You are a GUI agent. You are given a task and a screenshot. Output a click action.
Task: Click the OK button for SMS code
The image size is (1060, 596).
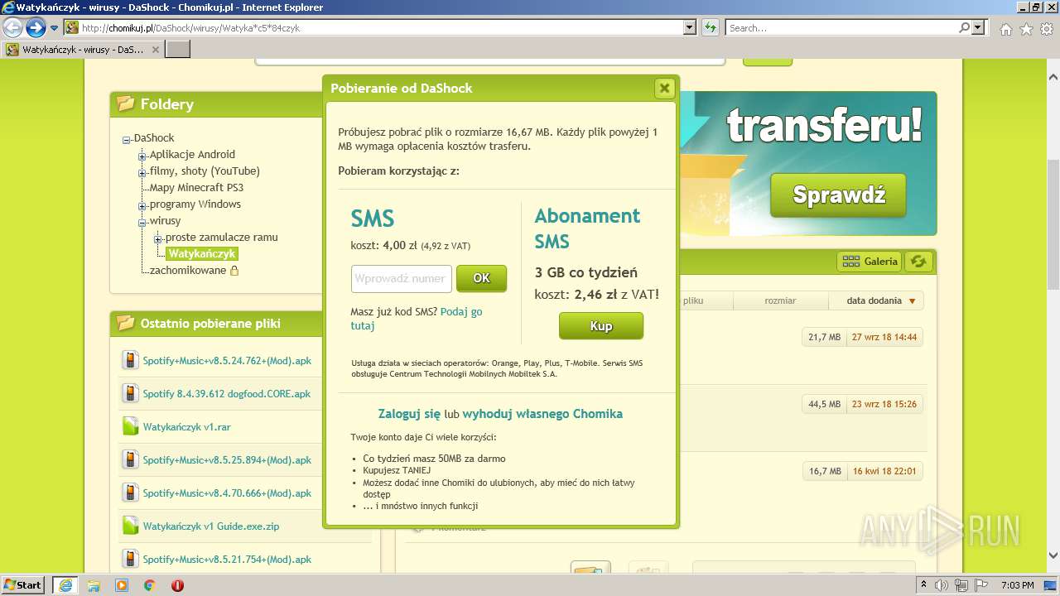tap(481, 278)
